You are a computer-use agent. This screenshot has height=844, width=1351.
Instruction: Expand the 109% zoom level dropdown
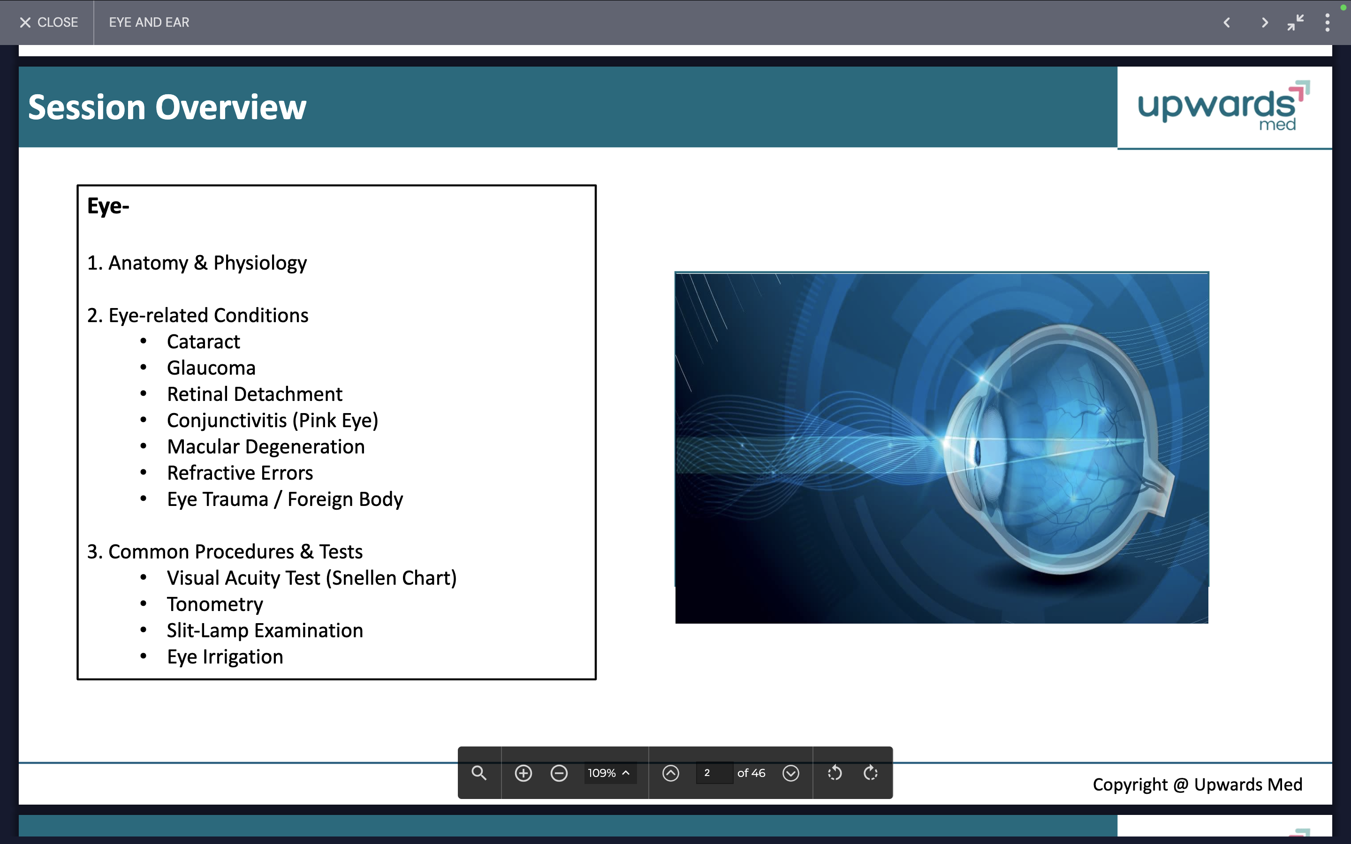pyautogui.click(x=602, y=773)
